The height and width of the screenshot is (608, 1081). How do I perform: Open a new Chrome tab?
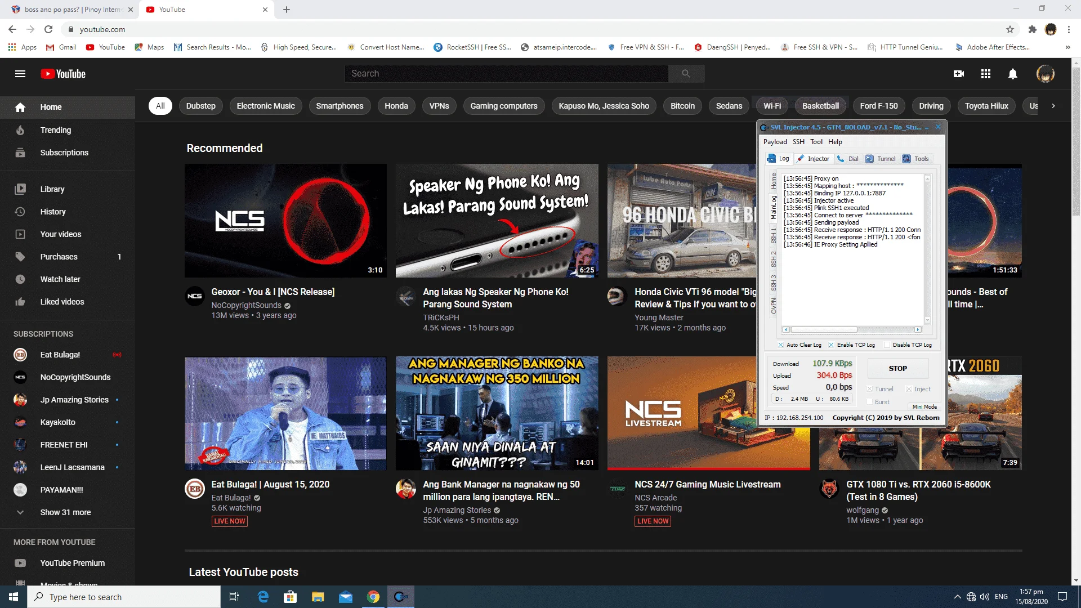[287, 10]
